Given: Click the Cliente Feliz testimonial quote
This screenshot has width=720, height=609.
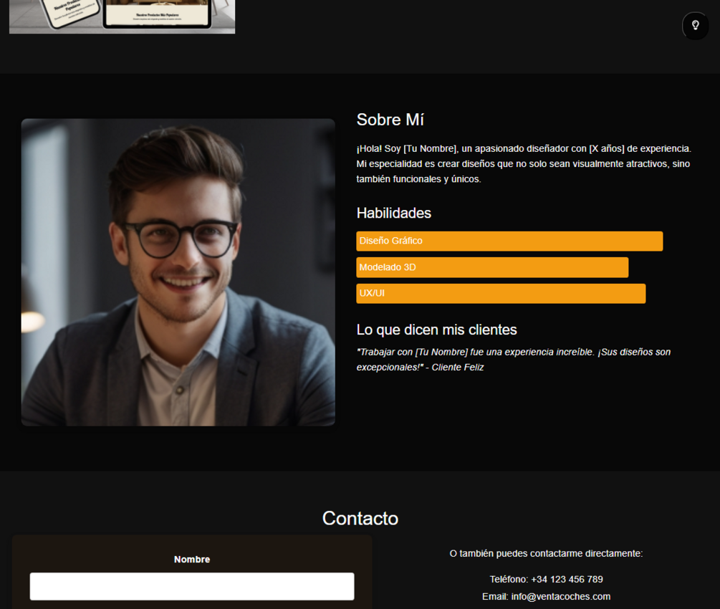Looking at the screenshot, I should (x=514, y=360).
